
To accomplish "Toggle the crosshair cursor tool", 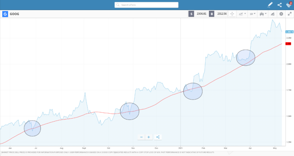I will pos(232,14).
